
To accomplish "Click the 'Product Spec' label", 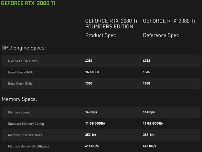I will [101, 35].
